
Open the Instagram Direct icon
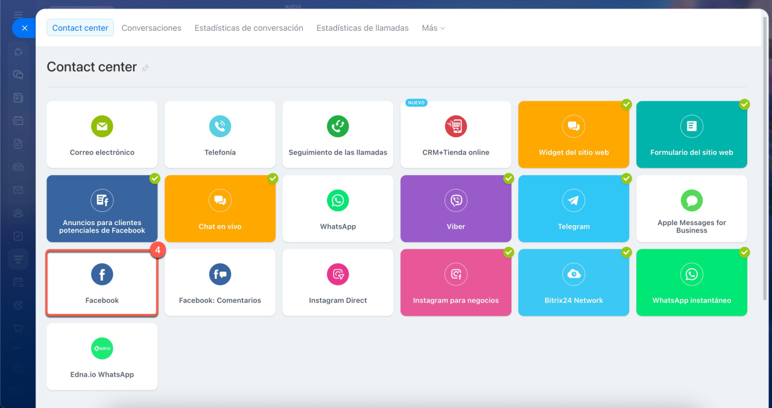tap(338, 274)
